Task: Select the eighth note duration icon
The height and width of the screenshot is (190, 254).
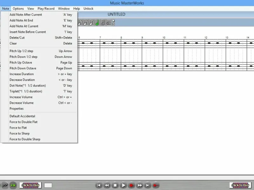Action: 91,22
